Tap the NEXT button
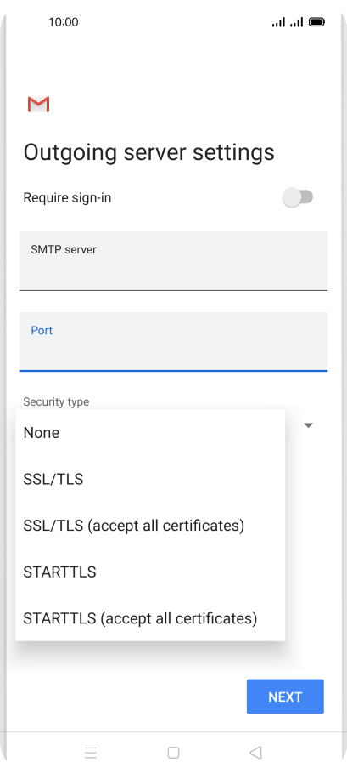Viewport: 347px width, 774px height. (x=285, y=697)
